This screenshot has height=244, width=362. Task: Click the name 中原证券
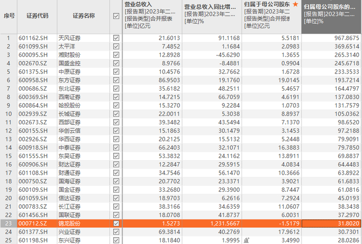click(x=69, y=71)
